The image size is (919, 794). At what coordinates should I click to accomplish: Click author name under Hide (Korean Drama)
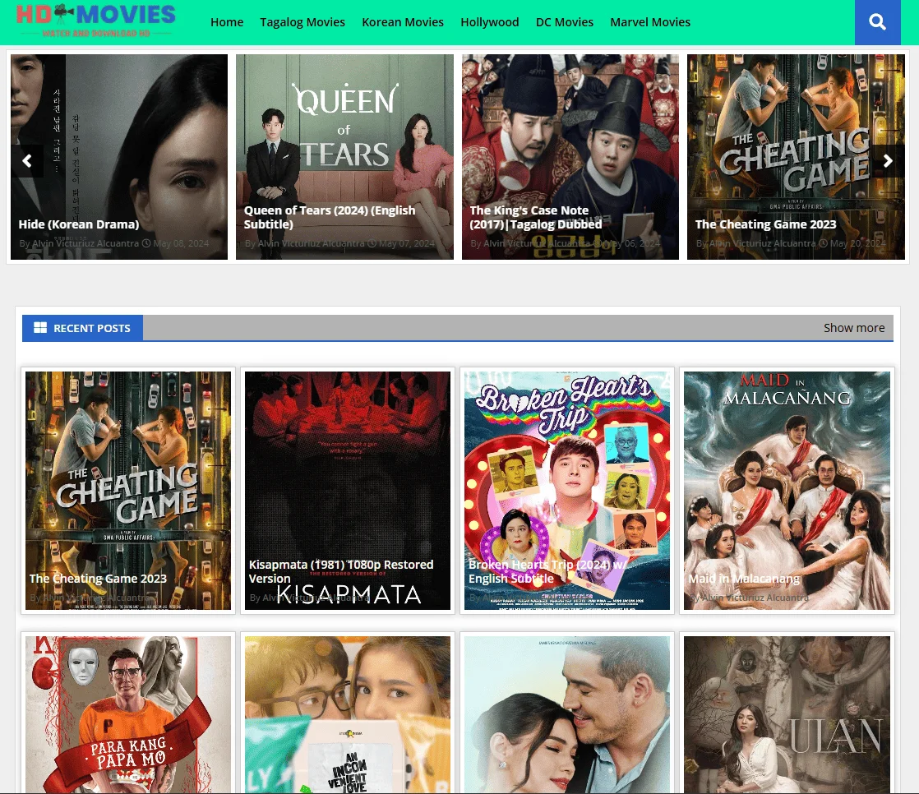click(x=85, y=243)
